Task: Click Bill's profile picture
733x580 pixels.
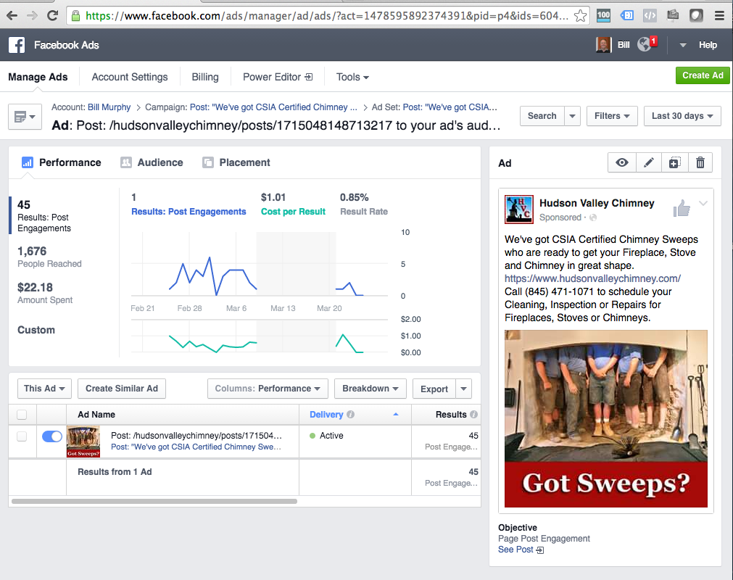Action: coord(603,45)
